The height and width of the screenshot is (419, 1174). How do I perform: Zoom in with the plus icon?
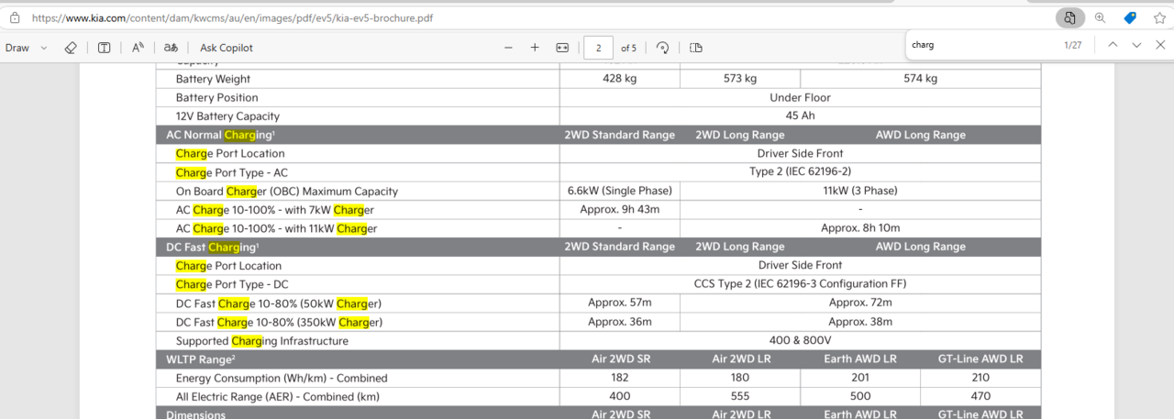pyautogui.click(x=535, y=48)
